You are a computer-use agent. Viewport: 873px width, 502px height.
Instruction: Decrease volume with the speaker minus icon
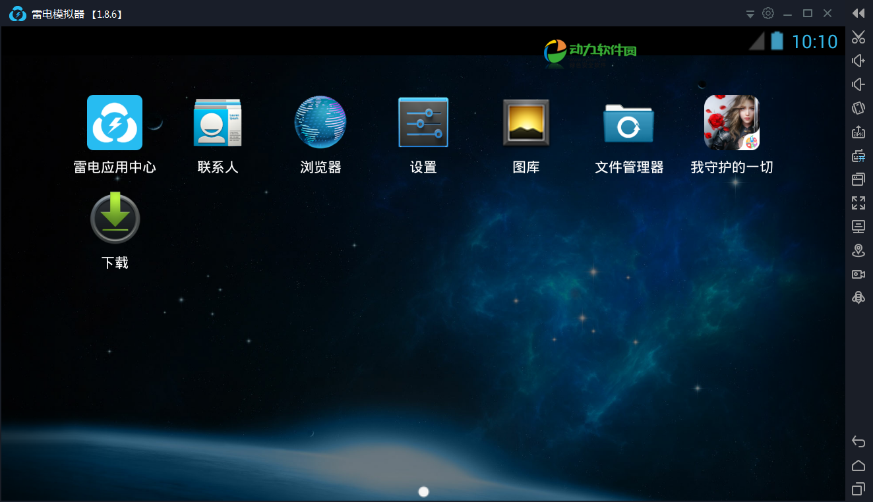coord(858,84)
